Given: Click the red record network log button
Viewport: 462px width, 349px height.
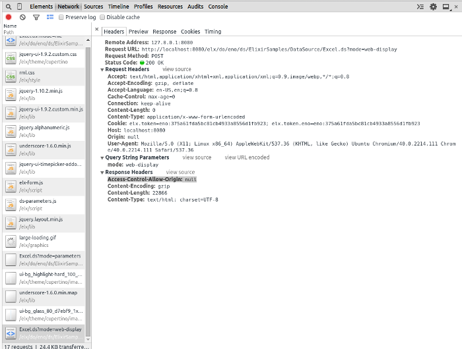Looking at the screenshot, I should pyautogui.click(x=9, y=17).
